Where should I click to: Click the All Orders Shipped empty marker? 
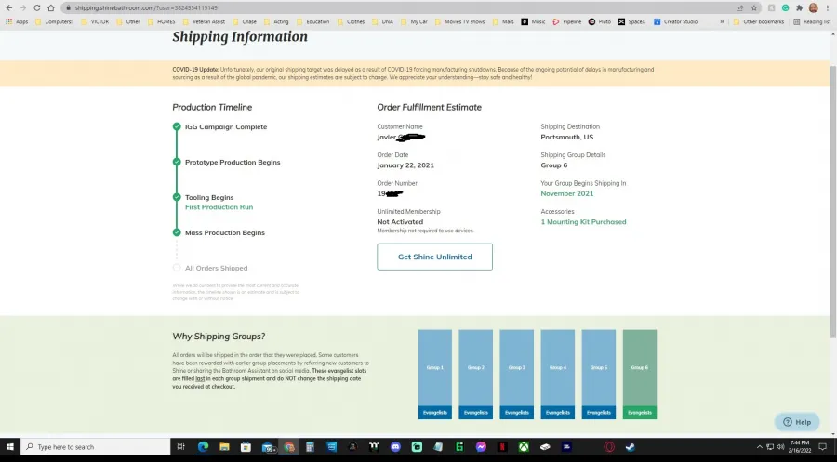(177, 268)
